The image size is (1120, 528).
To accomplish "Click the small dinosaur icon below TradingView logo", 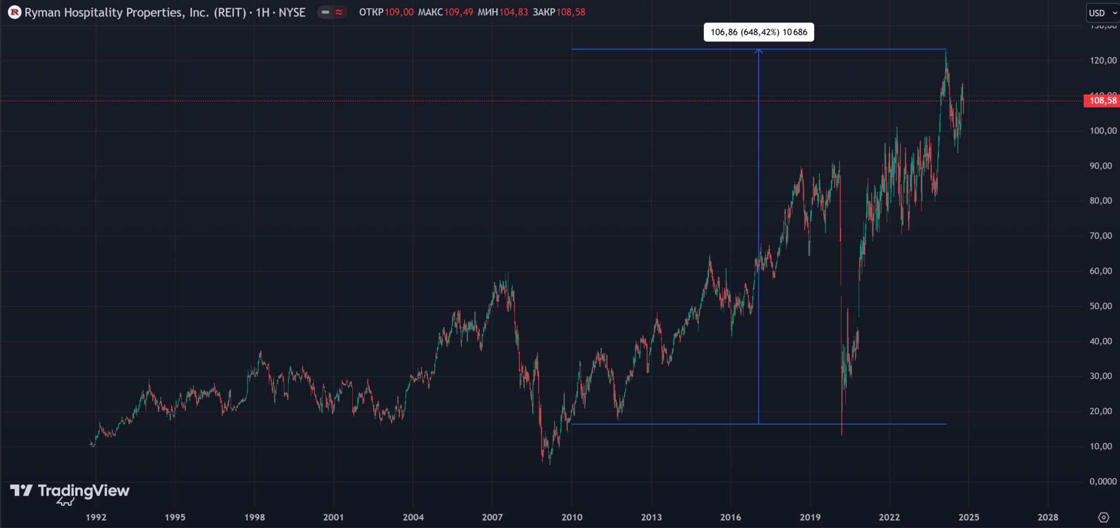I will pos(65,501).
